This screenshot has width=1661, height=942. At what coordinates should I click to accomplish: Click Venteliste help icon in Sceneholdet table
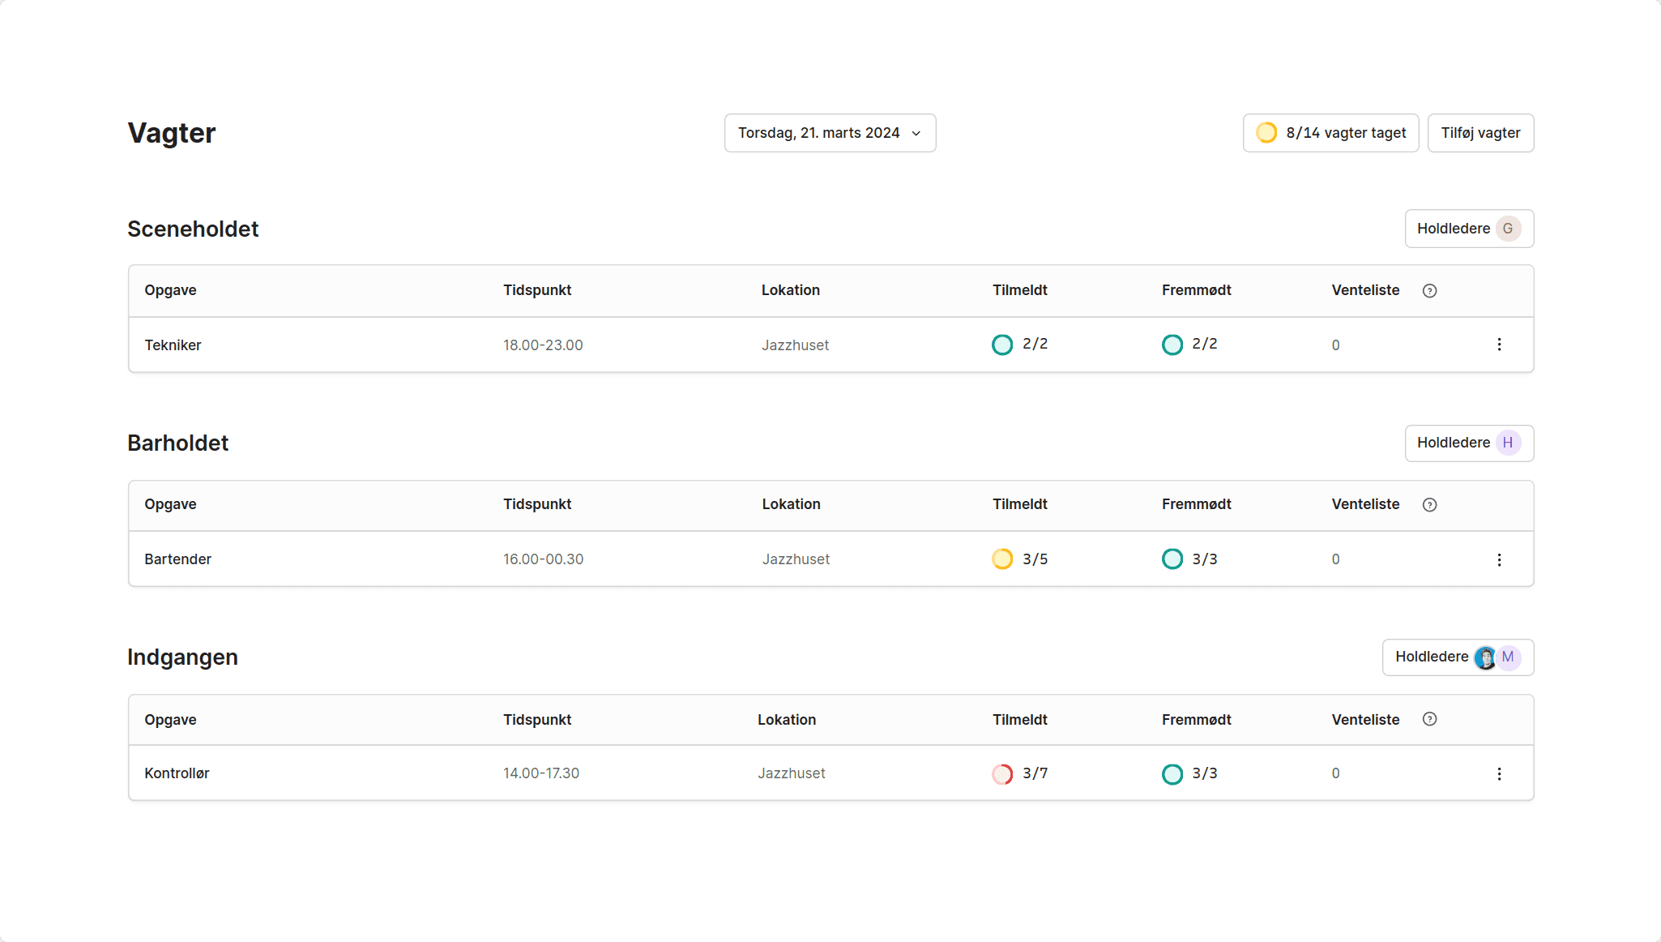[x=1429, y=291]
